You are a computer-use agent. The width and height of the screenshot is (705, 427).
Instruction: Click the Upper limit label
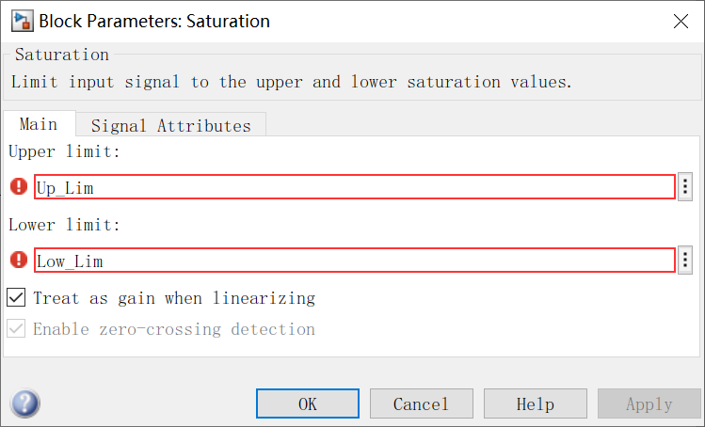[64, 151]
